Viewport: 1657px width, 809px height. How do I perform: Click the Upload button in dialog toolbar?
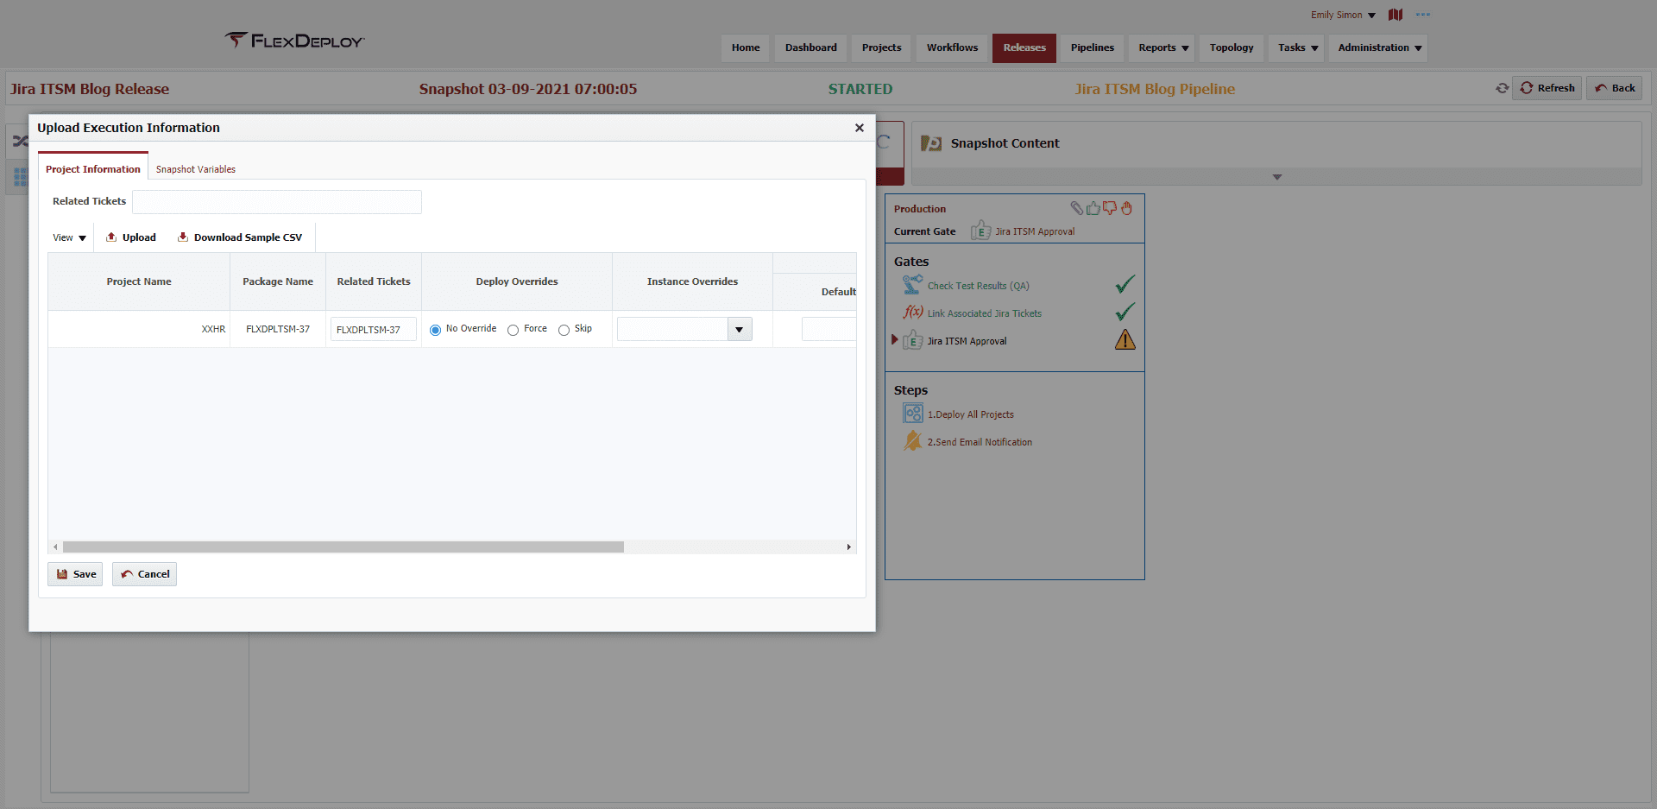click(131, 237)
